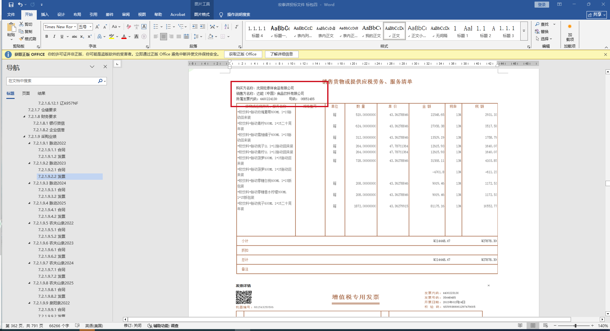Open the Find (查找) tool
610x331 pixels.
click(x=542, y=24)
